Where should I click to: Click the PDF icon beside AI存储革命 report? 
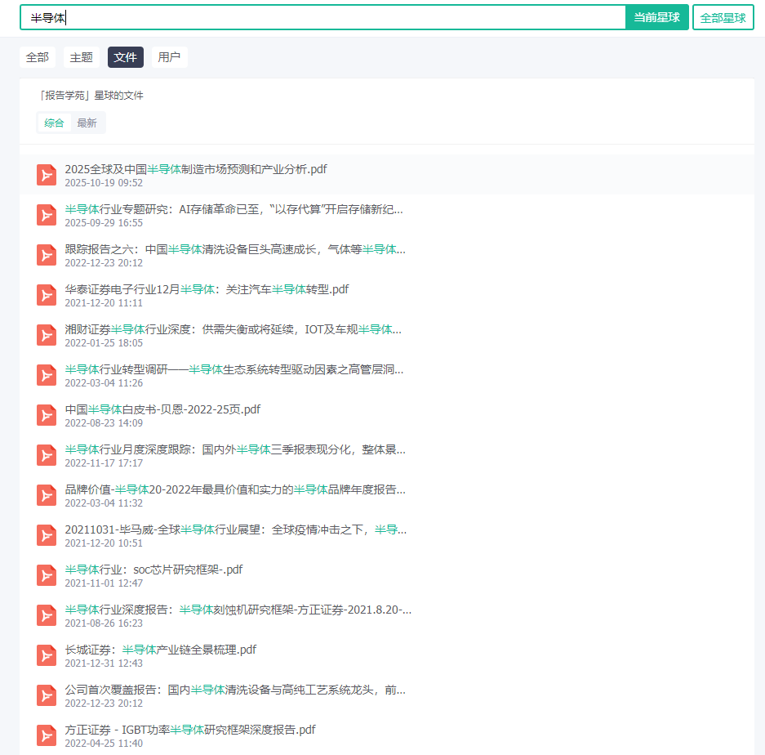(47, 215)
